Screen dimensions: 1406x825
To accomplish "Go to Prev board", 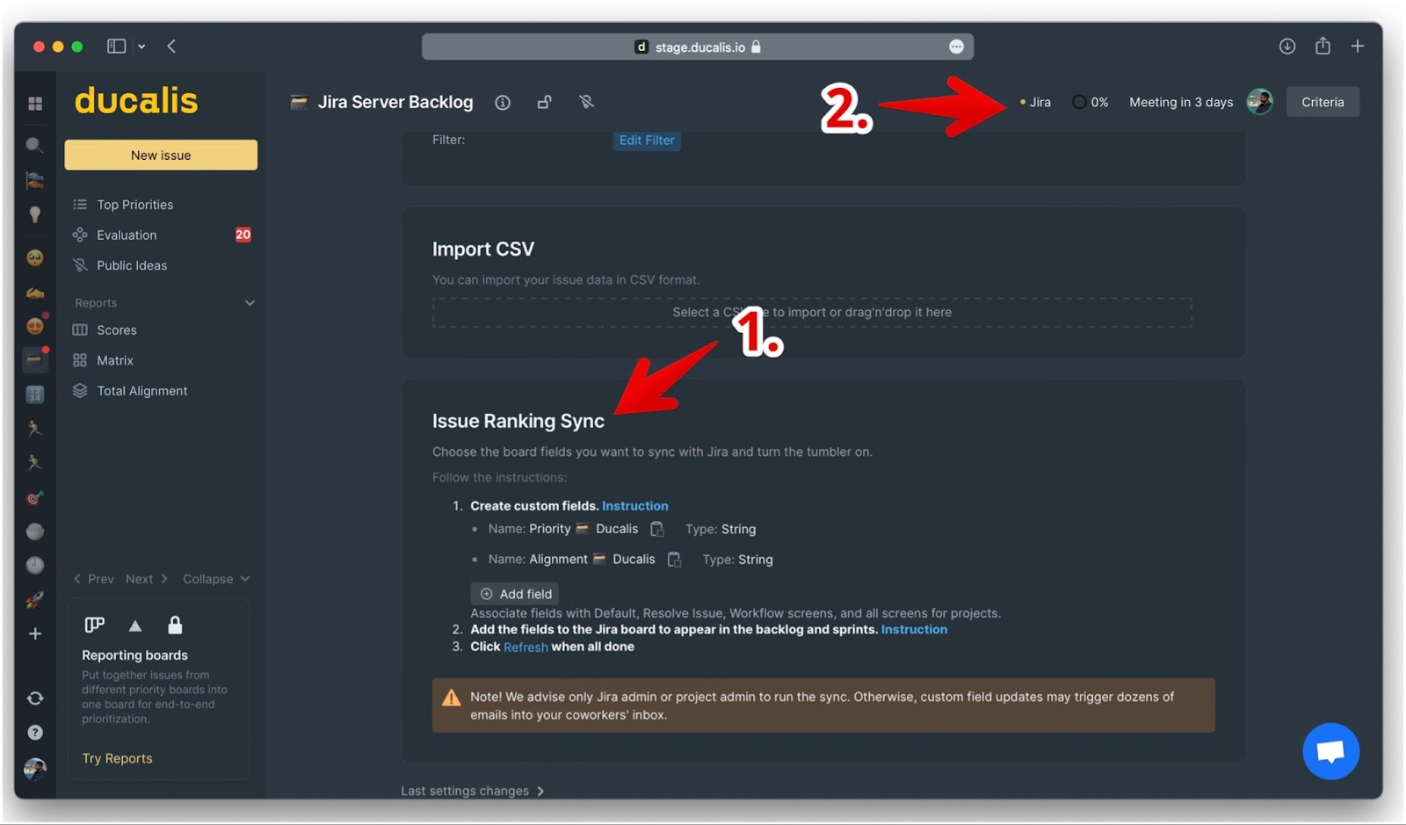I will (94, 579).
